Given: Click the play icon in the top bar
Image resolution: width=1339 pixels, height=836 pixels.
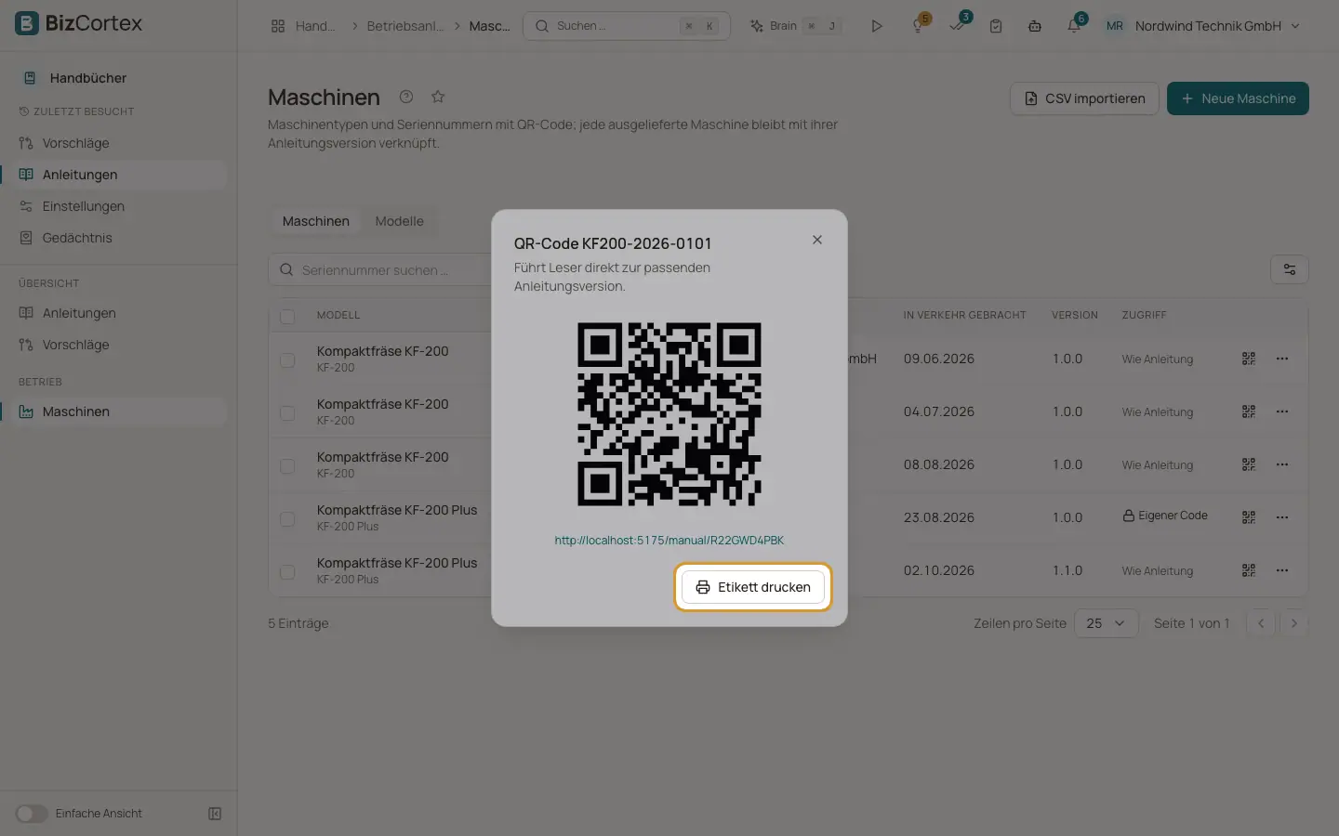Looking at the screenshot, I should [x=876, y=26].
